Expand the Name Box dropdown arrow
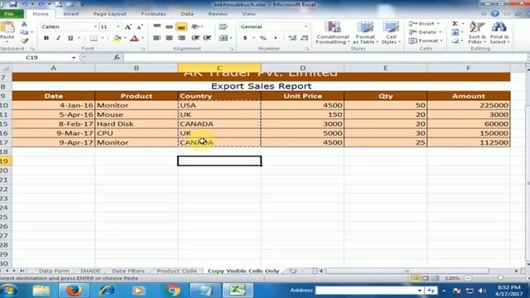530x298 pixels. point(74,58)
